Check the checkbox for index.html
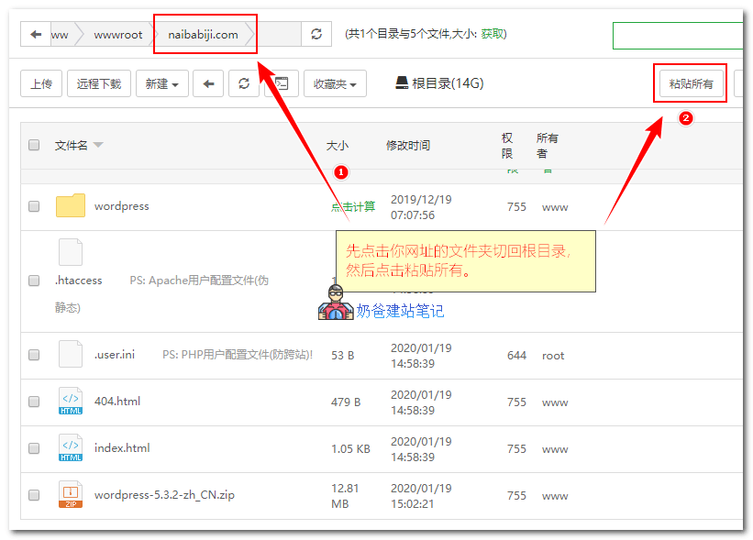The width and height of the screenshot is (753, 540). (x=34, y=447)
